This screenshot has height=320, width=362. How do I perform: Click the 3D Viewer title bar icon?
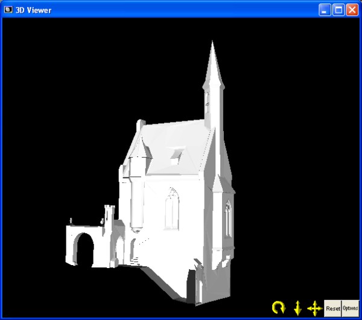[x=8, y=10]
